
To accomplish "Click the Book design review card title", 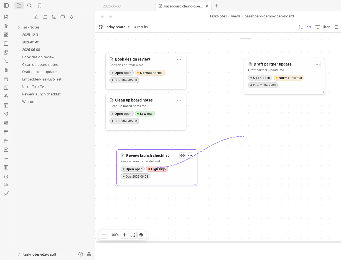I will point(133,59).
